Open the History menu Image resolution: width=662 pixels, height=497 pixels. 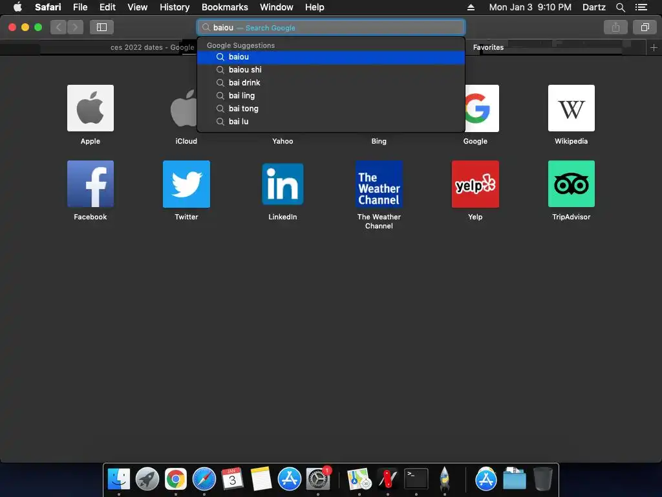175,7
